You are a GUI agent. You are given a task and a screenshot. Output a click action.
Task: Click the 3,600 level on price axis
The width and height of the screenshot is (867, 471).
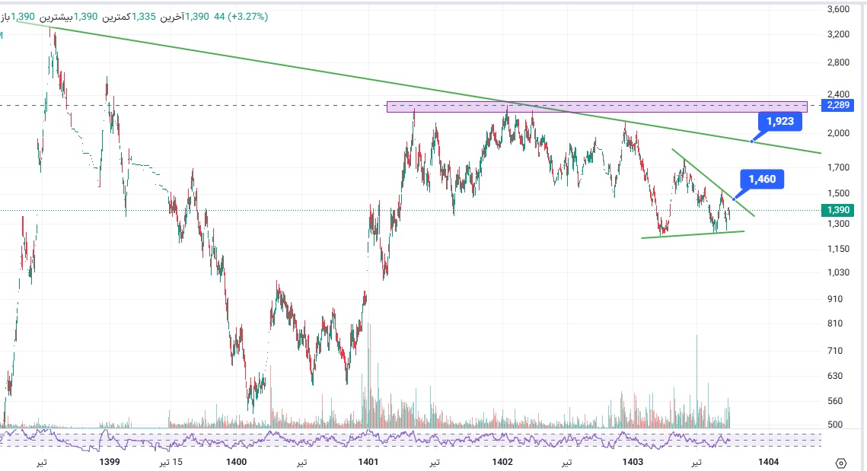click(x=837, y=9)
